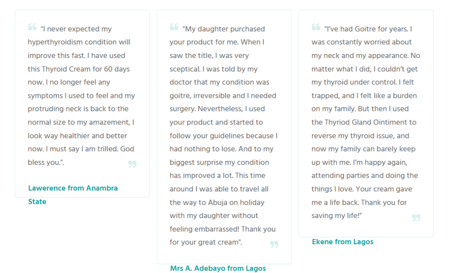Click the sentence starting "I never expected my"

(76, 29)
